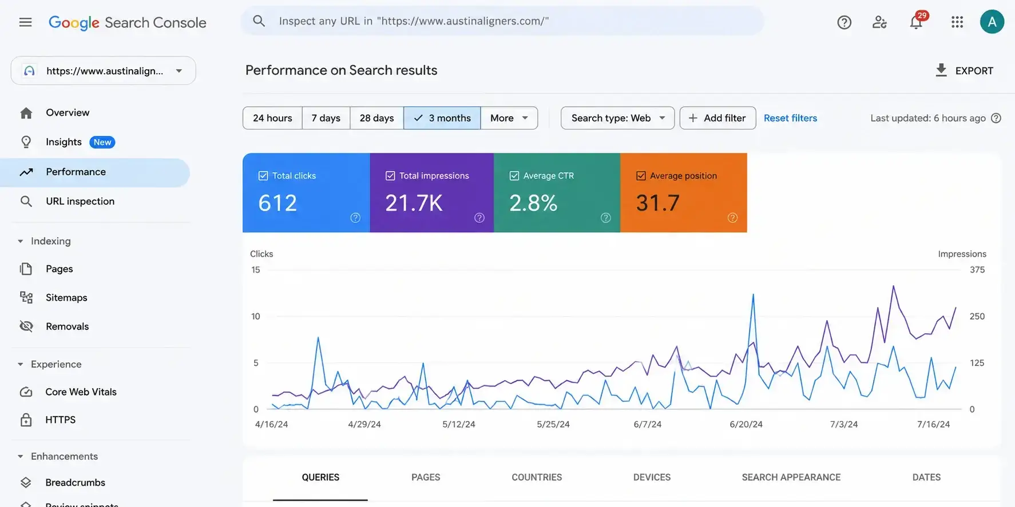Click the Pages document icon
The image size is (1015, 507).
[x=26, y=269]
